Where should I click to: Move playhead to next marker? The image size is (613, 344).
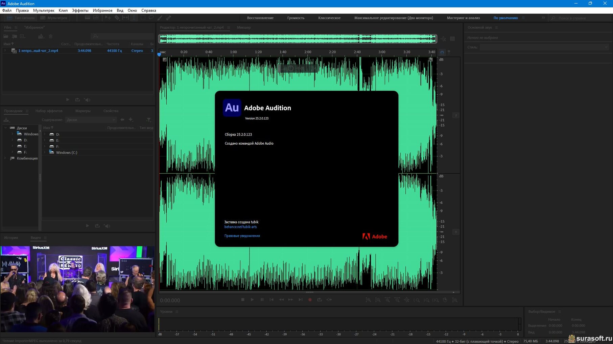click(x=301, y=299)
